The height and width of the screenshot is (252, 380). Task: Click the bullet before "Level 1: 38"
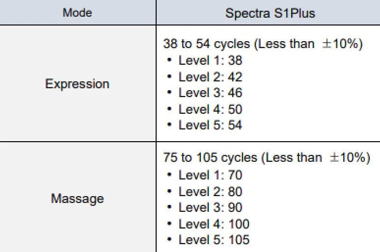tap(169, 61)
